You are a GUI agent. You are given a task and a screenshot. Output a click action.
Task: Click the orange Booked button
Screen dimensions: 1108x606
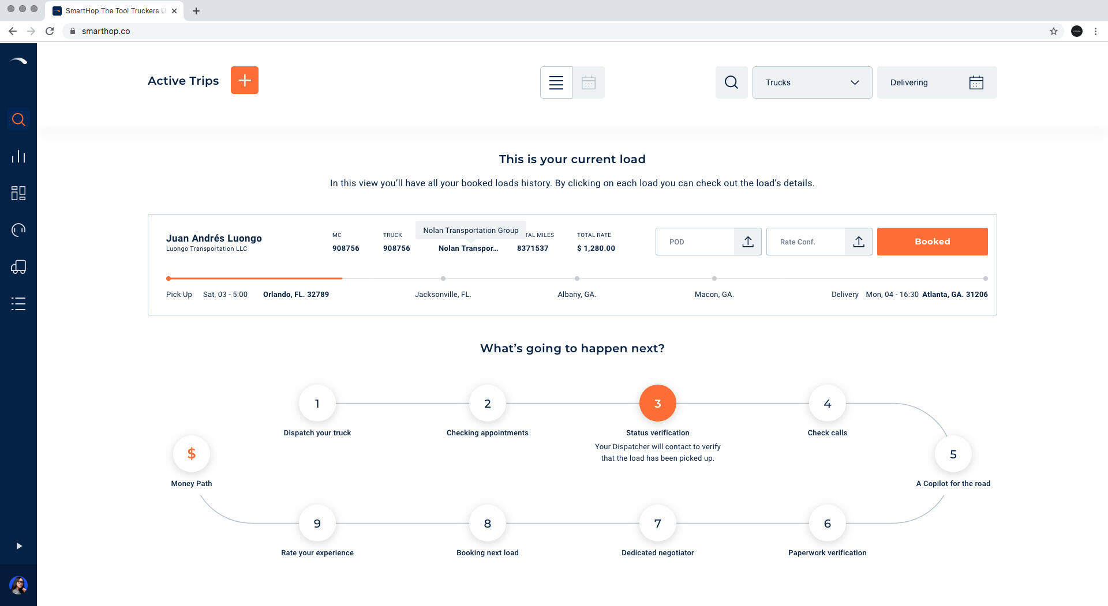pos(932,242)
